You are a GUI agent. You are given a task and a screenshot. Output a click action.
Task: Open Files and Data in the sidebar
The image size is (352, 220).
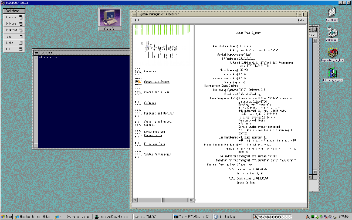(x=154, y=144)
